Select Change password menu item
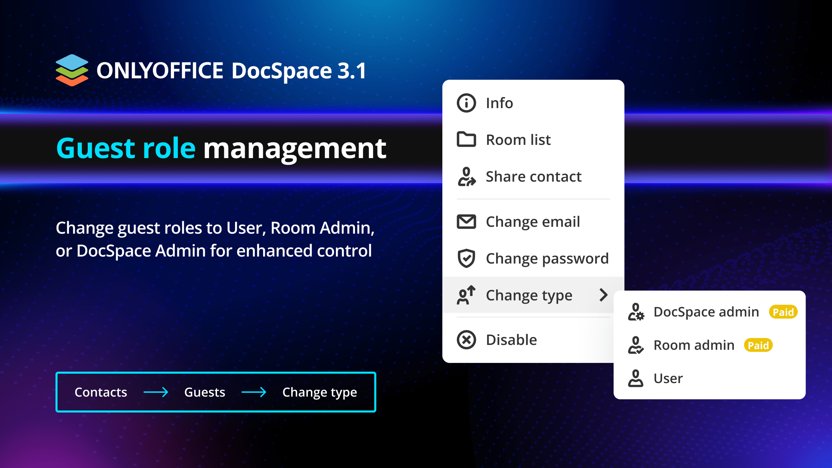 click(x=547, y=259)
